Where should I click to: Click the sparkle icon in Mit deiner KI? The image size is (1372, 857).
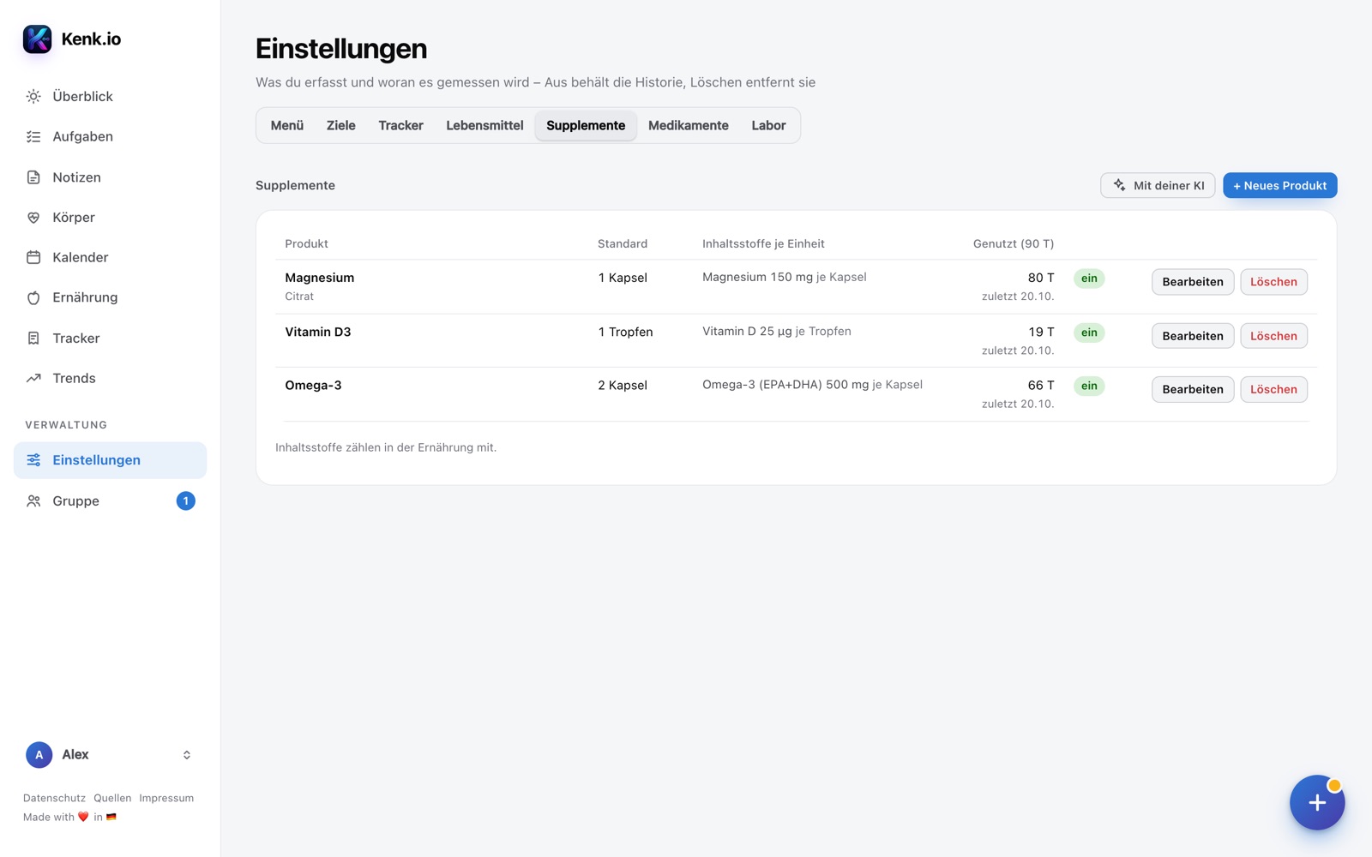click(1119, 185)
